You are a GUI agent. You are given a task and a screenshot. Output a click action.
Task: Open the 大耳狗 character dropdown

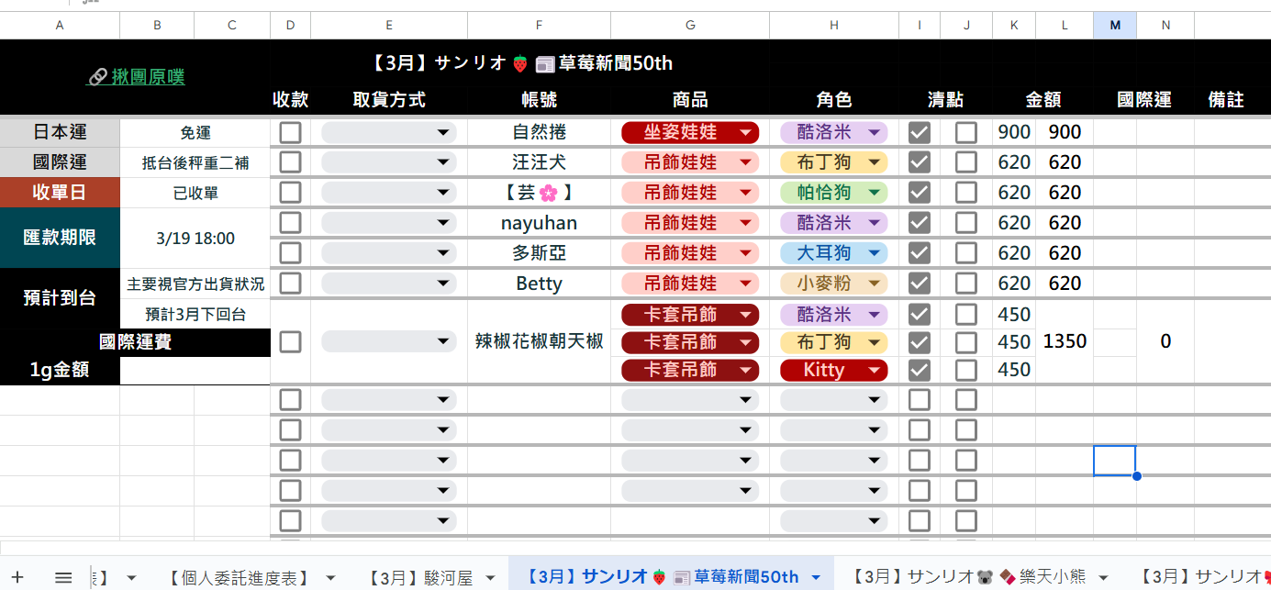tap(834, 252)
